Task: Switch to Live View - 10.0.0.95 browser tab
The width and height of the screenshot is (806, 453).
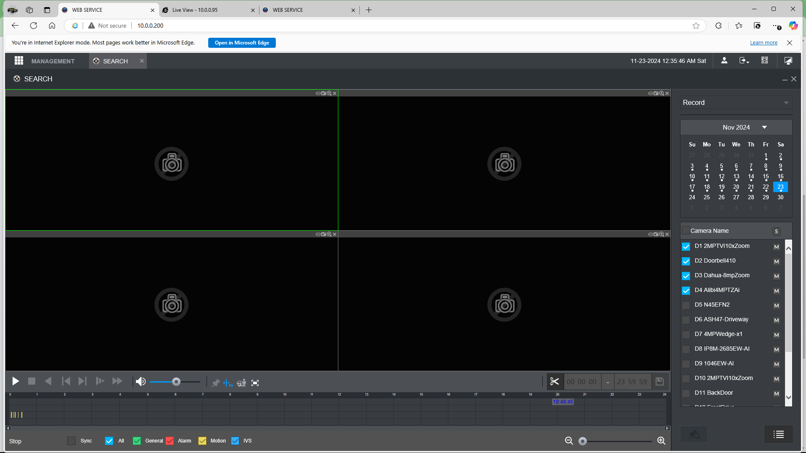Action: click(208, 10)
